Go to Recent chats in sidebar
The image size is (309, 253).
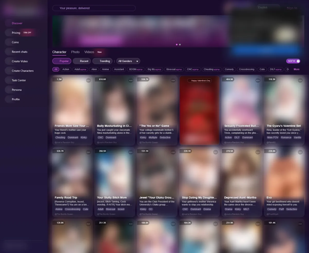(19, 52)
